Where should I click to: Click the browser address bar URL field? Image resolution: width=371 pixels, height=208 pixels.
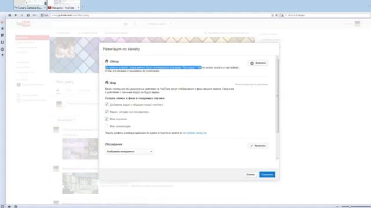161,15
